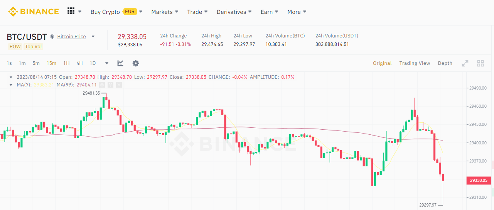Open the Trade menu
Image resolution: width=494 pixels, height=210 pixels.
click(197, 12)
